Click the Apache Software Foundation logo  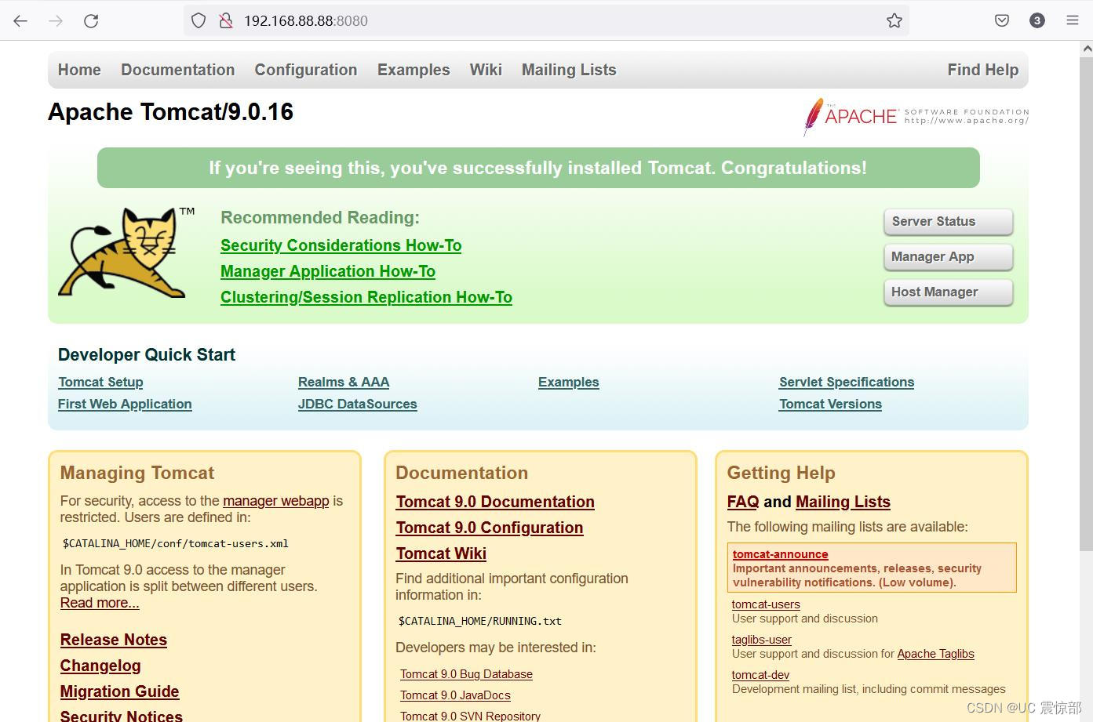point(916,117)
